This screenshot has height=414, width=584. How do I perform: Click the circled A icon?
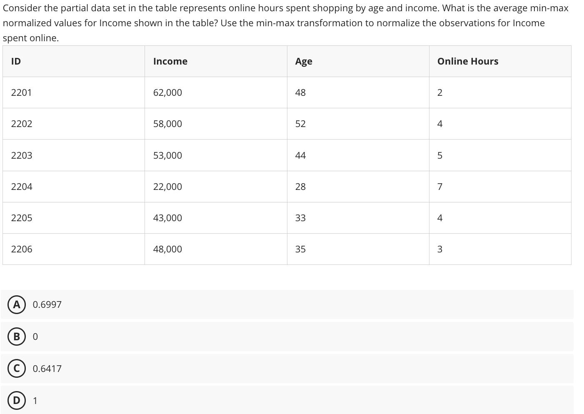click(x=17, y=304)
